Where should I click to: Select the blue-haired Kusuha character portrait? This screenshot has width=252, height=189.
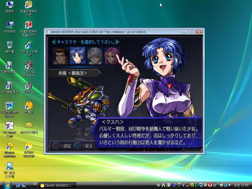(x=78, y=55)
